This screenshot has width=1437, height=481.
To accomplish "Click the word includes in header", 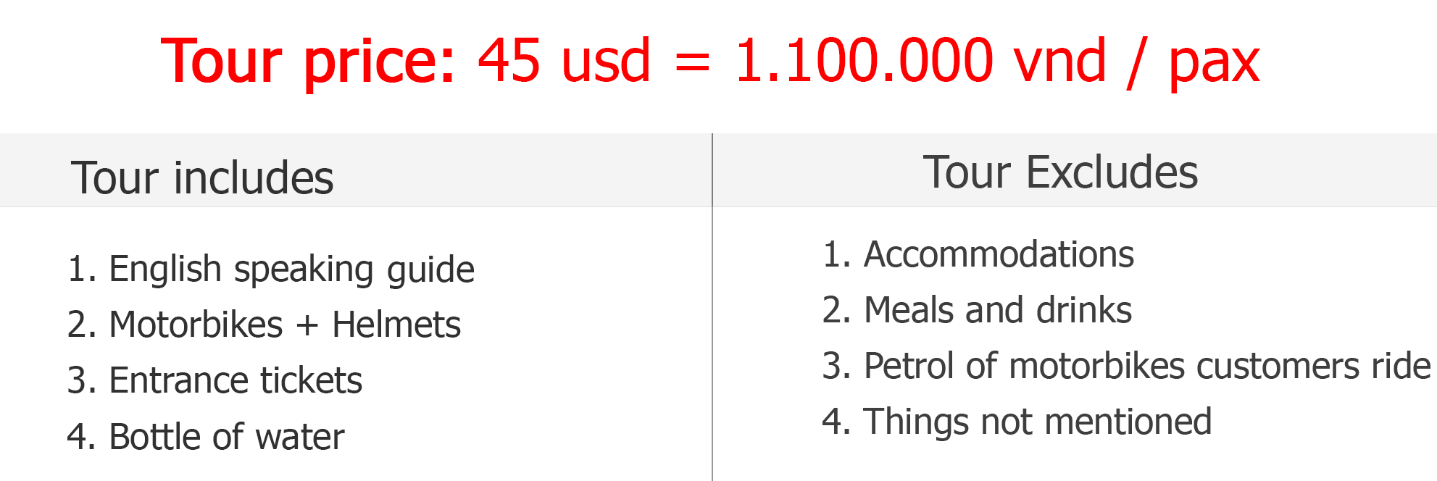I will [254, 177].
